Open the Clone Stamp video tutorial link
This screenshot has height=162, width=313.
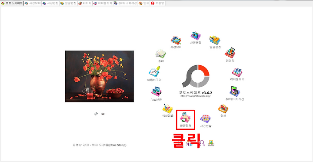[x=100, y=145]
